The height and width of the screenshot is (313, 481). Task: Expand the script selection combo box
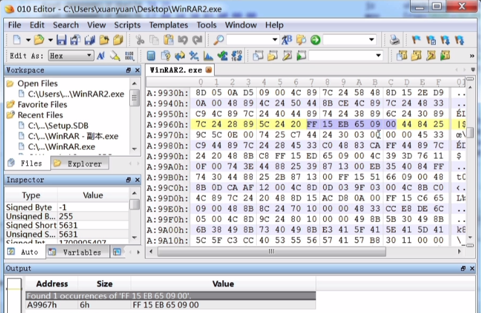click(x=378, y=56)
